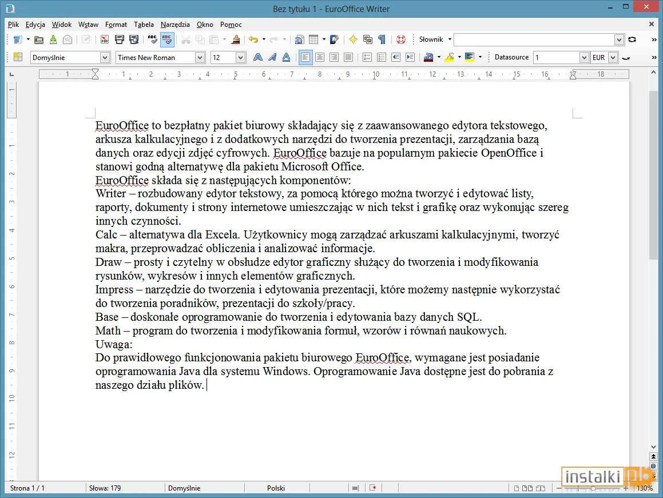Click the Polski language status field
The height and width of the screenshot is (498, 663).
tap(276, 488)
